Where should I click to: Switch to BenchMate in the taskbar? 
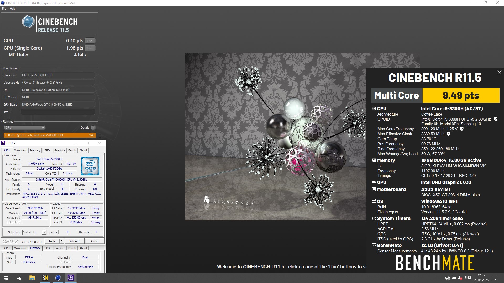[45, 278]
